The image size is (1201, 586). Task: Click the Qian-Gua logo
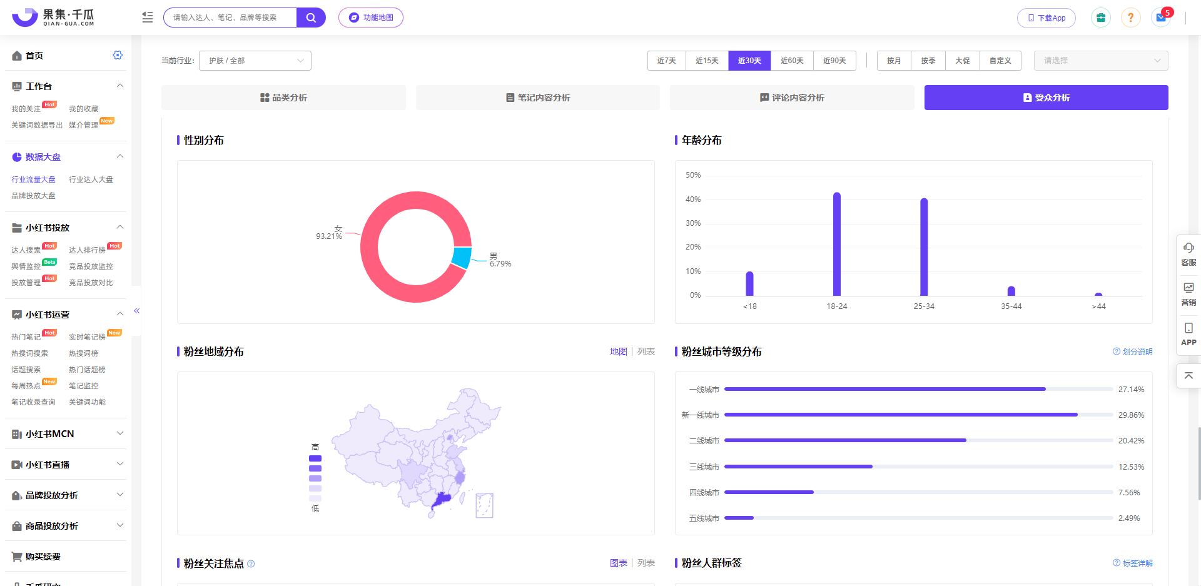tap(53, 18)
